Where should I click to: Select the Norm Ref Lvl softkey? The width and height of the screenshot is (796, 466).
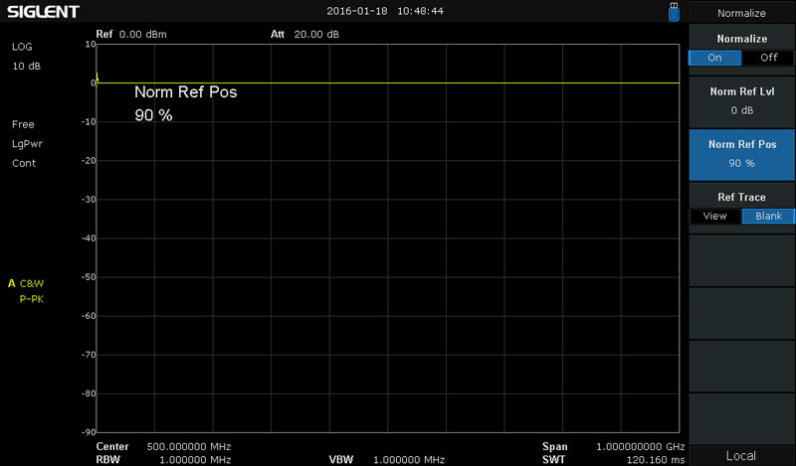click(x=741, y=100)
